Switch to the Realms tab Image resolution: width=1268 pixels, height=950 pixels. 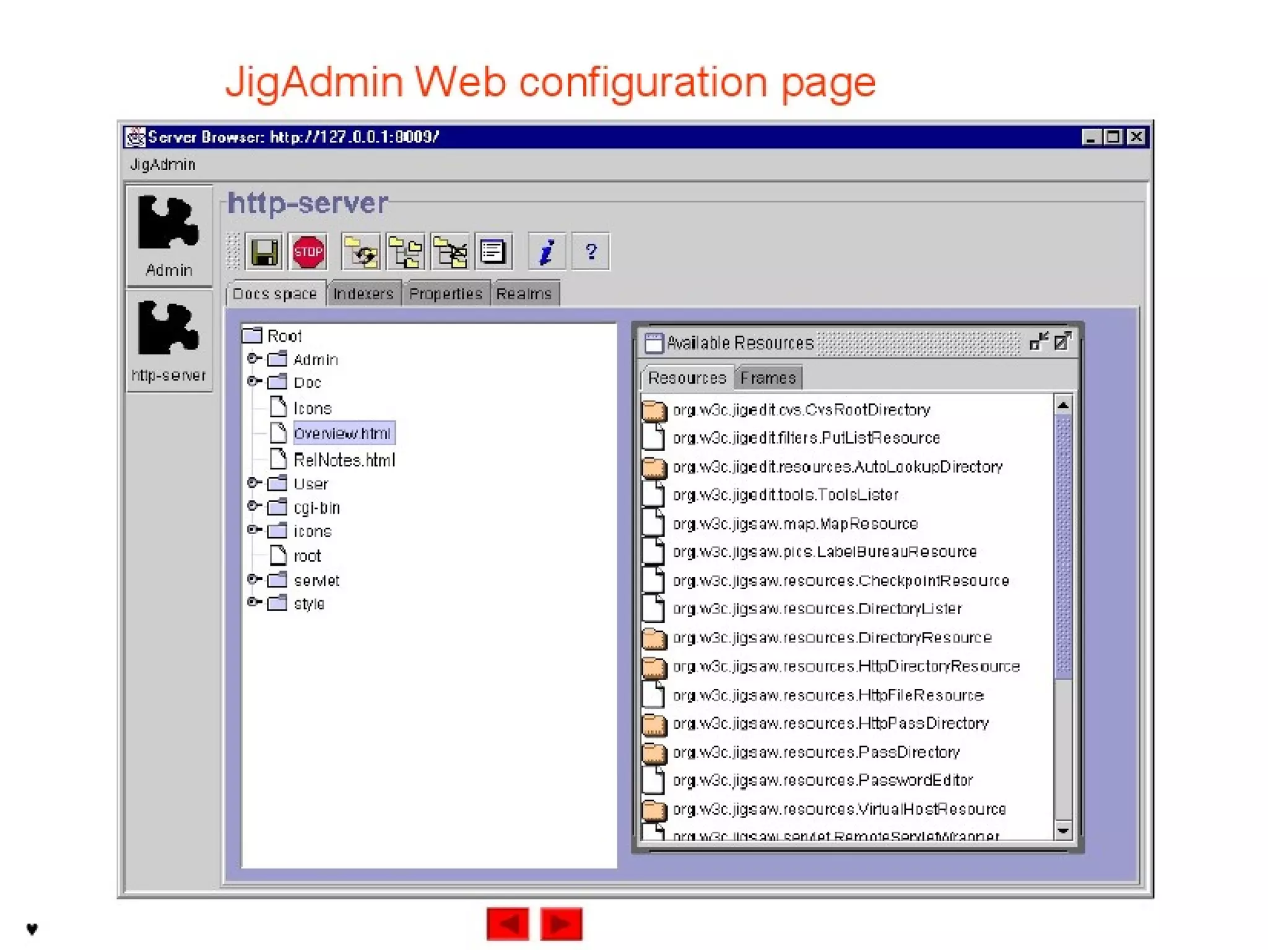[x=524, y=294]
